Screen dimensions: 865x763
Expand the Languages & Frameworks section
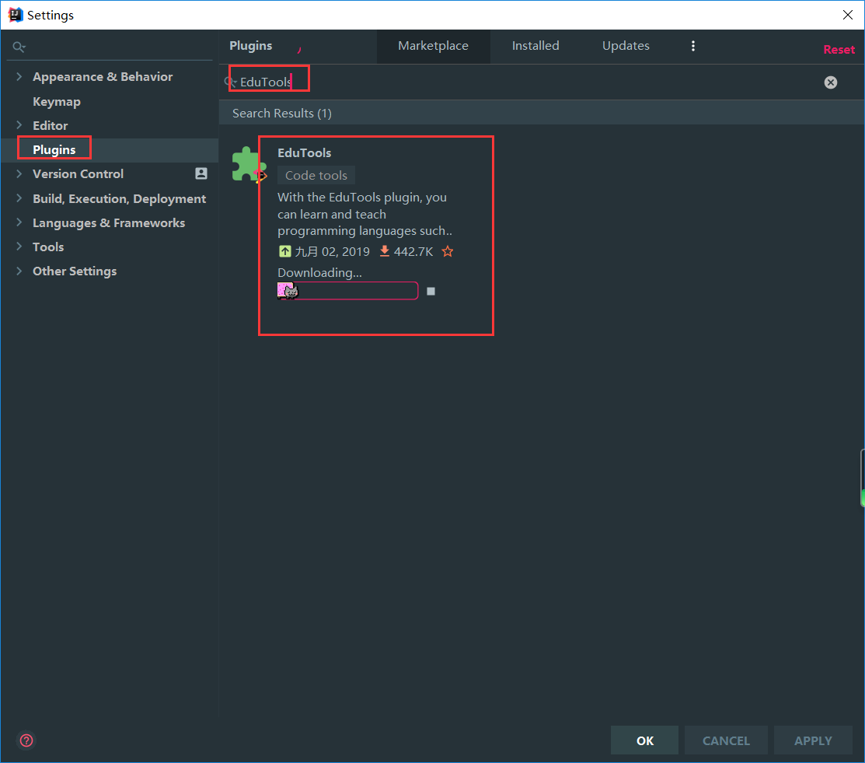(x=19, y=222)
